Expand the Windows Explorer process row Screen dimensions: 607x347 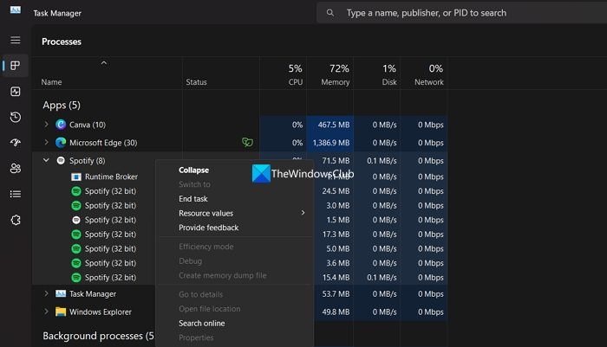pyautogui.click(x=47, y=311)
